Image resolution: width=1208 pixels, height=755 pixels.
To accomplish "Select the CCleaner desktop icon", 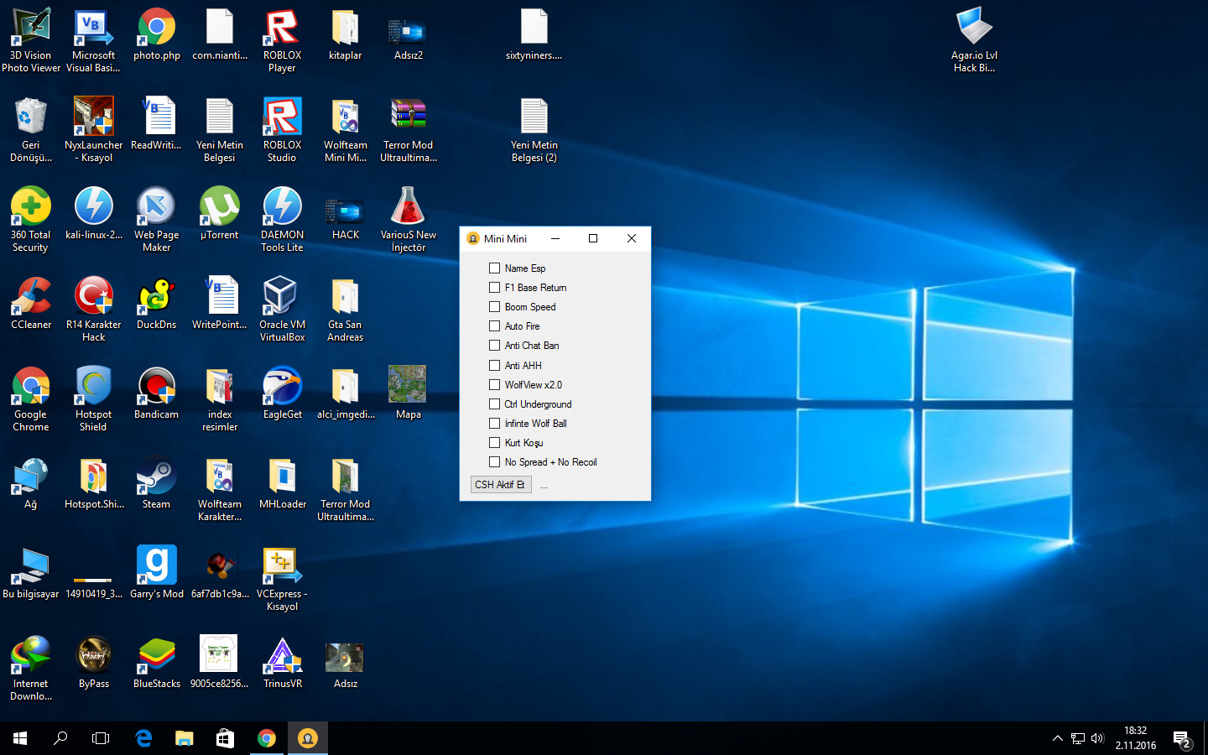I will tap(31, 304).
